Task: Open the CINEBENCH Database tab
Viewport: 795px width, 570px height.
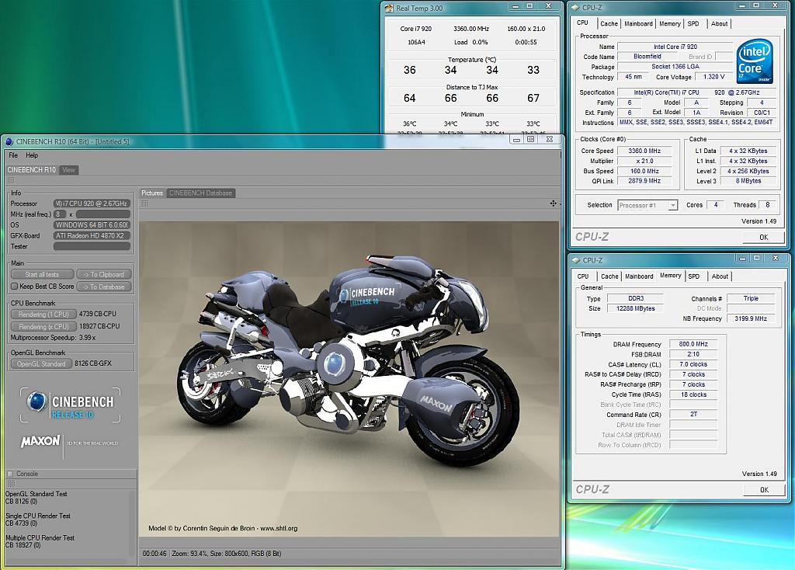Action: pos(201,193)
